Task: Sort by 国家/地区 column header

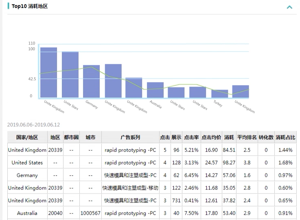Action: (27, 137)
